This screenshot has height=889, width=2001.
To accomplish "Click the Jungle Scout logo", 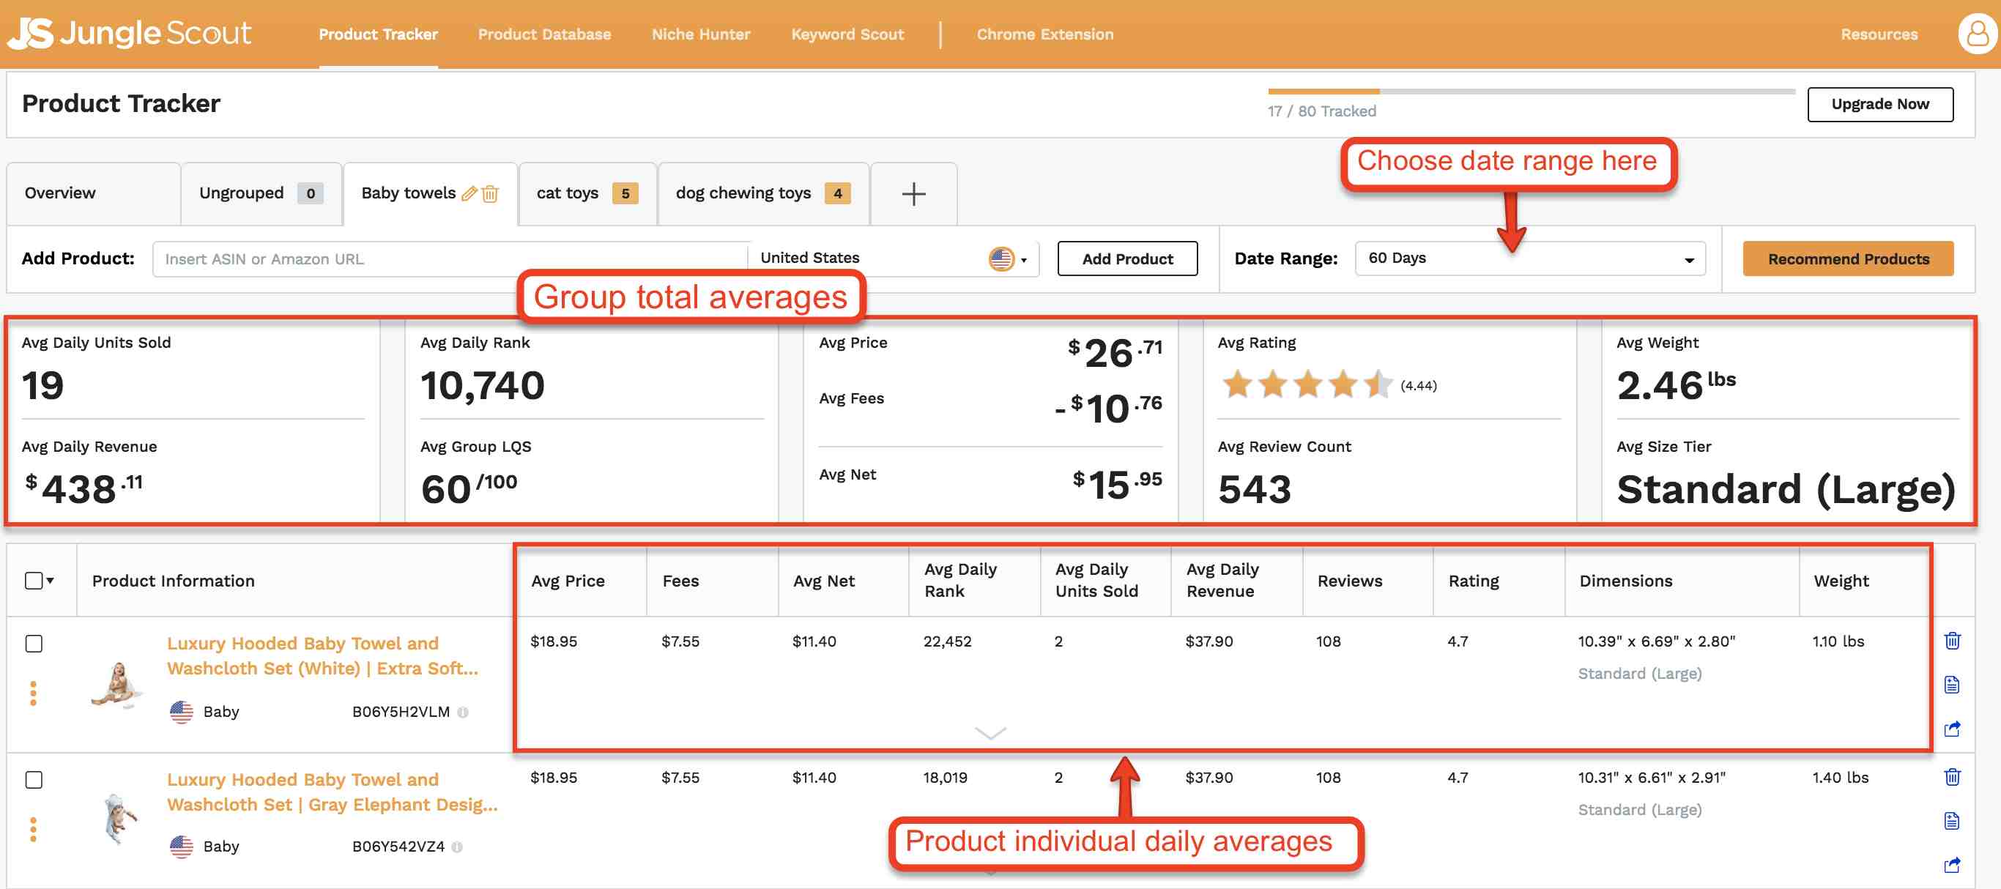I will click(x=129, y=34).
